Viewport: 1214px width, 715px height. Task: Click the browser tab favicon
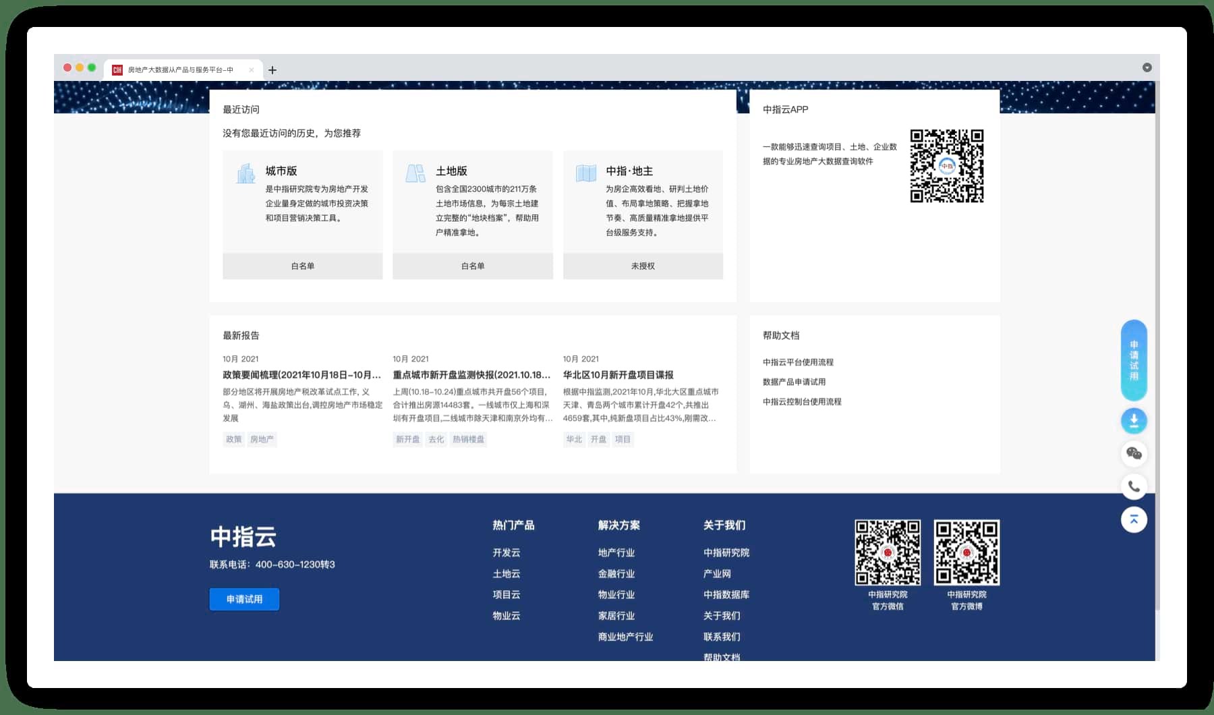[x=117, y=69]
